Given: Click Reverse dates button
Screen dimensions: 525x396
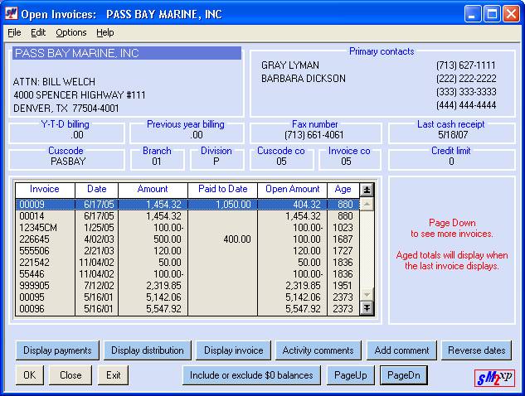Looking at the screenshot, I should [476, 350].
